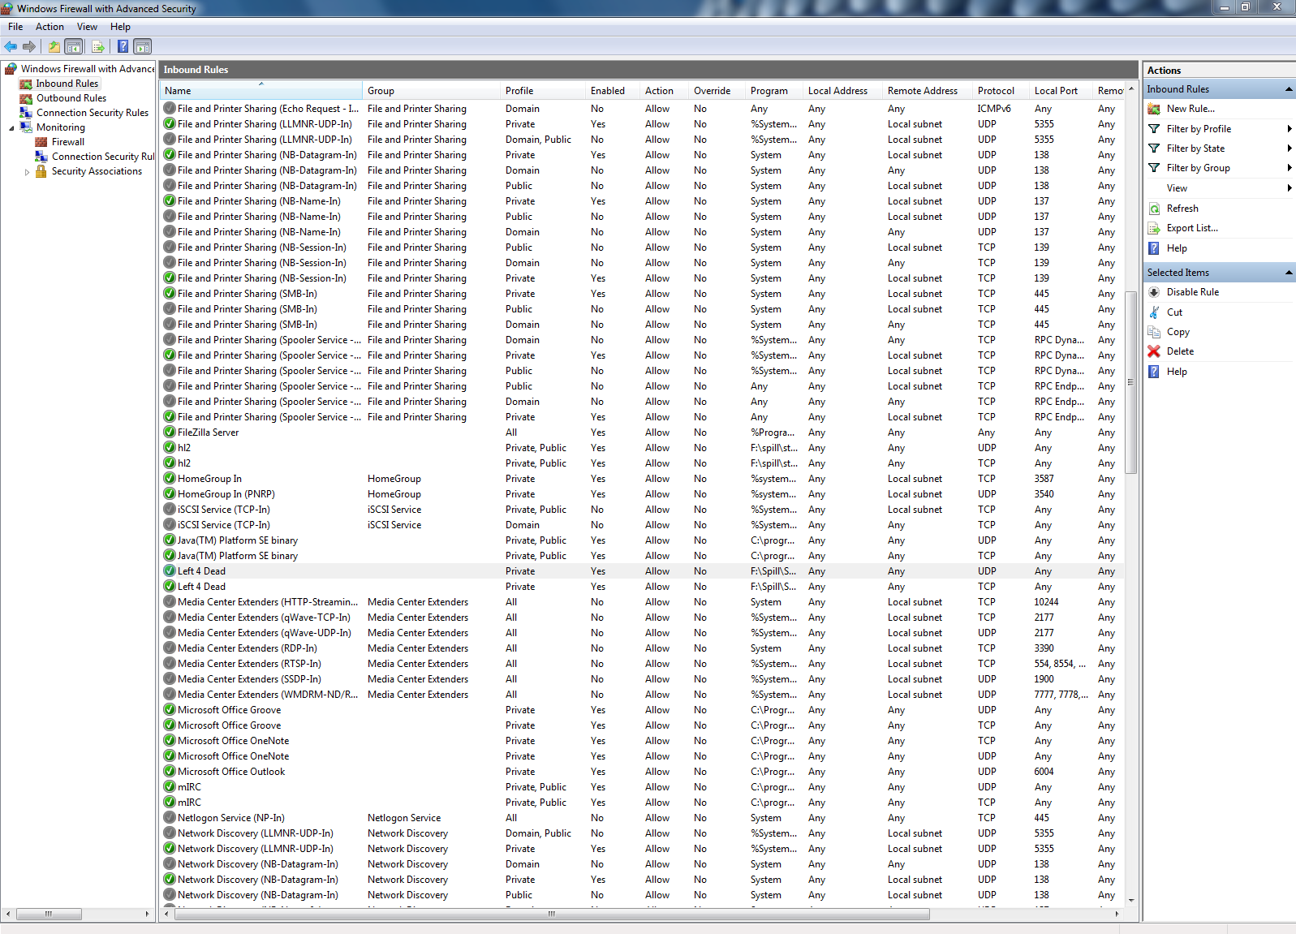1296x934 pixels.
Task: Click Help in the Inbound Rules actions section
Action: tap(1177, 248)
